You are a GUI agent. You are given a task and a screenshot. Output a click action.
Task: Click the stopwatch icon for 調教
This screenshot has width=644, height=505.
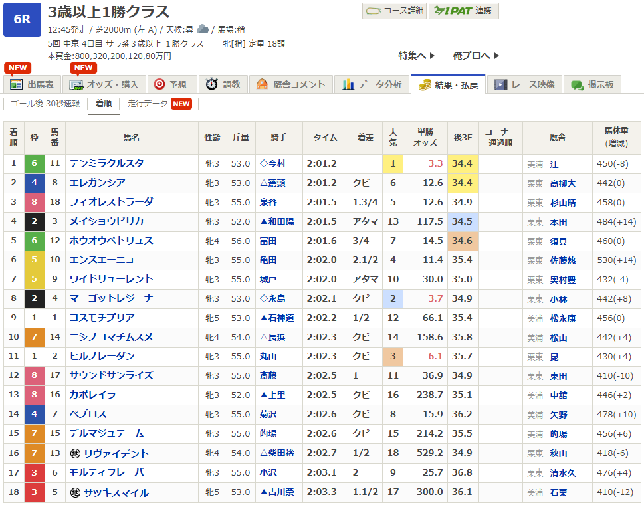(211, 84)
